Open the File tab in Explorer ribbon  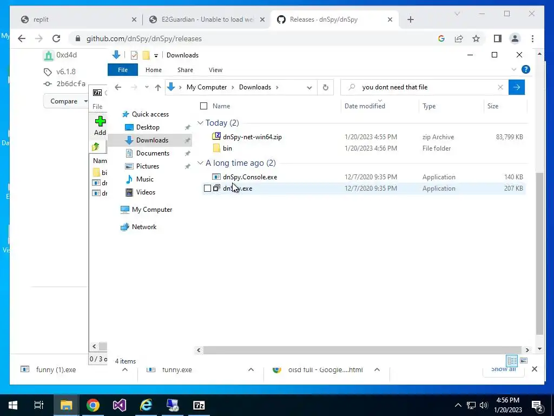click(123, 70)
